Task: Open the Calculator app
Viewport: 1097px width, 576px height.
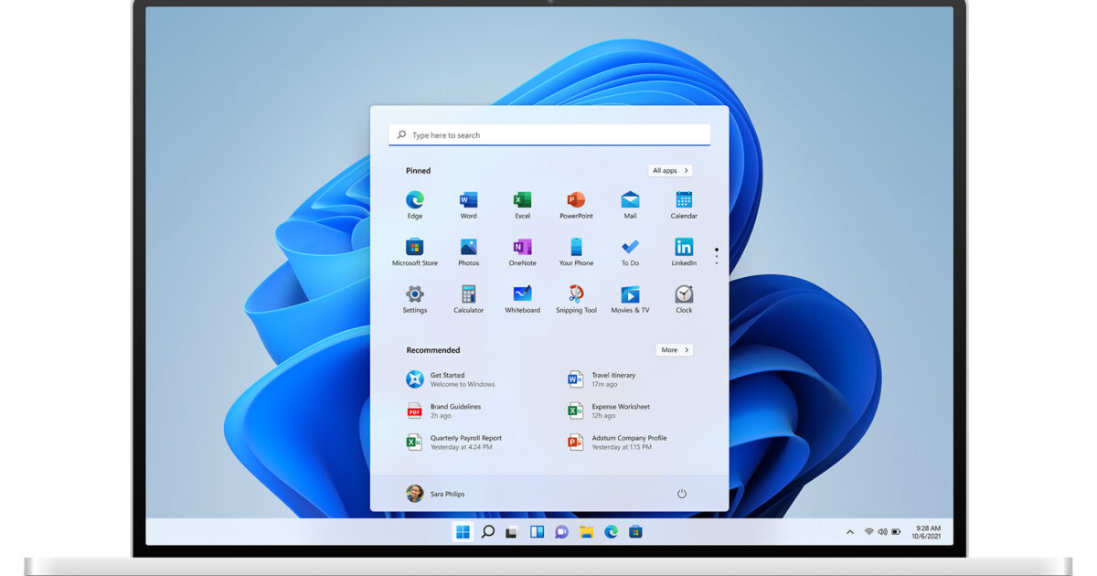Action: (468, 294)
